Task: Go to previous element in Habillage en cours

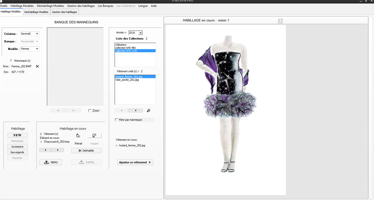Action: pyautogui.click(x=45, y=150)
